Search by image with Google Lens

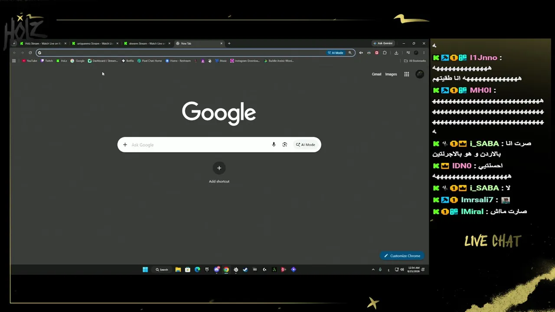point(285,145)
